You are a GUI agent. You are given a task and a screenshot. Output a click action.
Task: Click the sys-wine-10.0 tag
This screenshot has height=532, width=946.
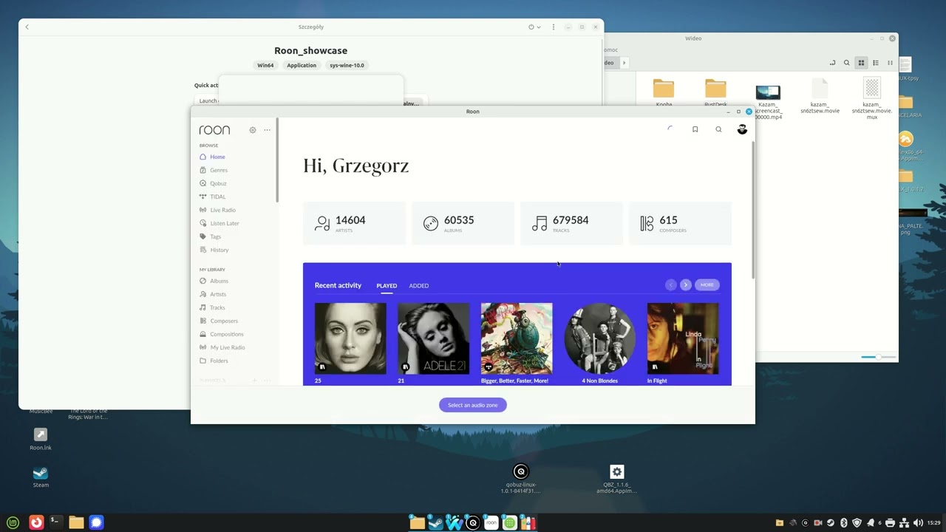tap(347, 65)
